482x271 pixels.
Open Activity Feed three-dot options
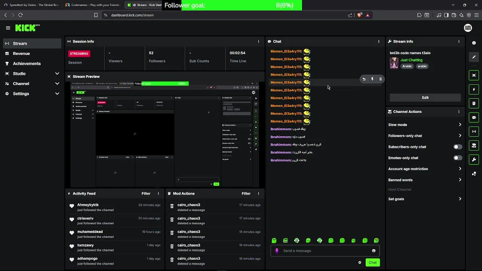coord(158,193)
